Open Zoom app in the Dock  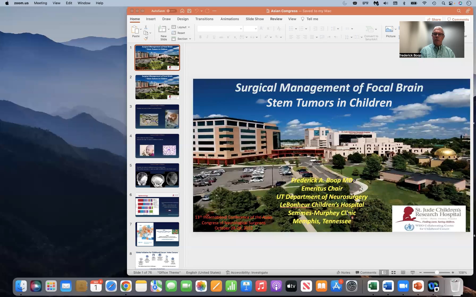click(x=403, y=286)
